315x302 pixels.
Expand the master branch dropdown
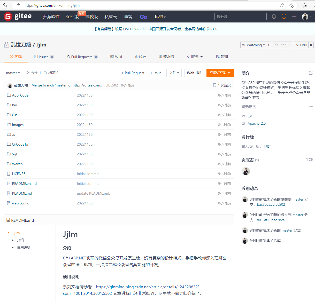pyautogui.click(x=13, y=73)
